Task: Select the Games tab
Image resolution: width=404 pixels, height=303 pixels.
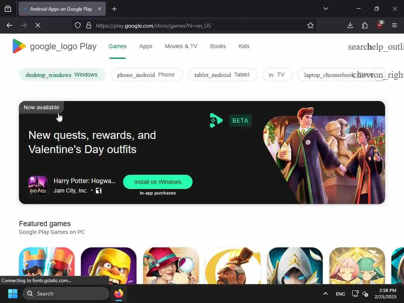Action: pos(118,47)
